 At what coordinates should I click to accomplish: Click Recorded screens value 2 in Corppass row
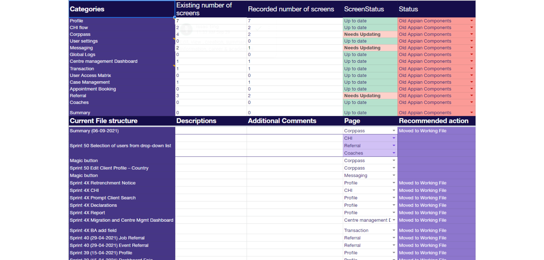(x=295, y=34)
